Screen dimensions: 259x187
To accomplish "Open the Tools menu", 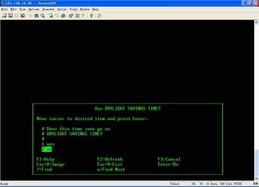I will coord(74,9).
